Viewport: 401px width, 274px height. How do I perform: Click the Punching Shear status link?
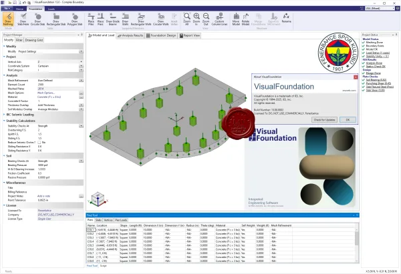pyautogui.click(x=378, y=83)
